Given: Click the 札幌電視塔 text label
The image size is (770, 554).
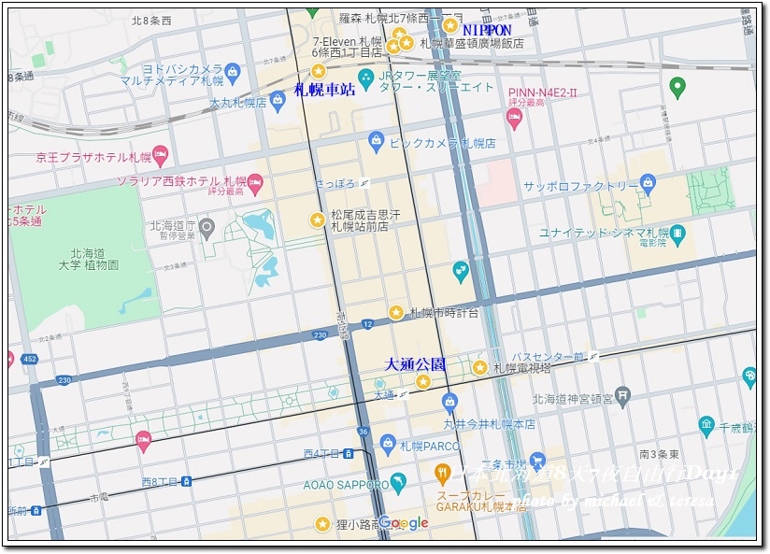Looking at the screenshot, I should [x=522, y=368].
